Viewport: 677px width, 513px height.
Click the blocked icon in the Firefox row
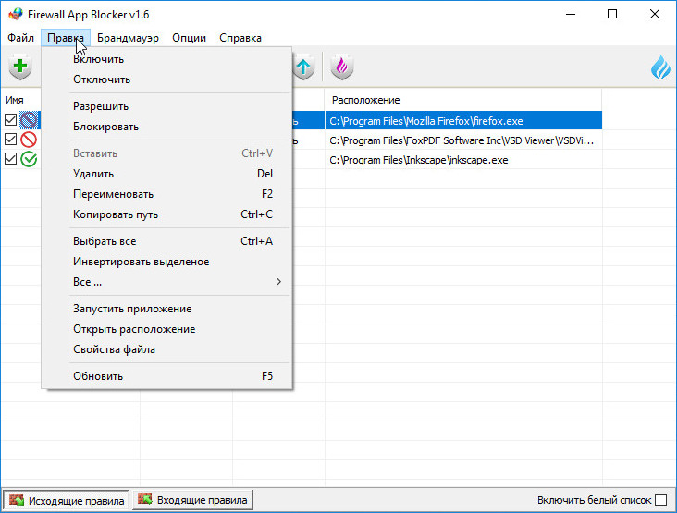[29, 120]
